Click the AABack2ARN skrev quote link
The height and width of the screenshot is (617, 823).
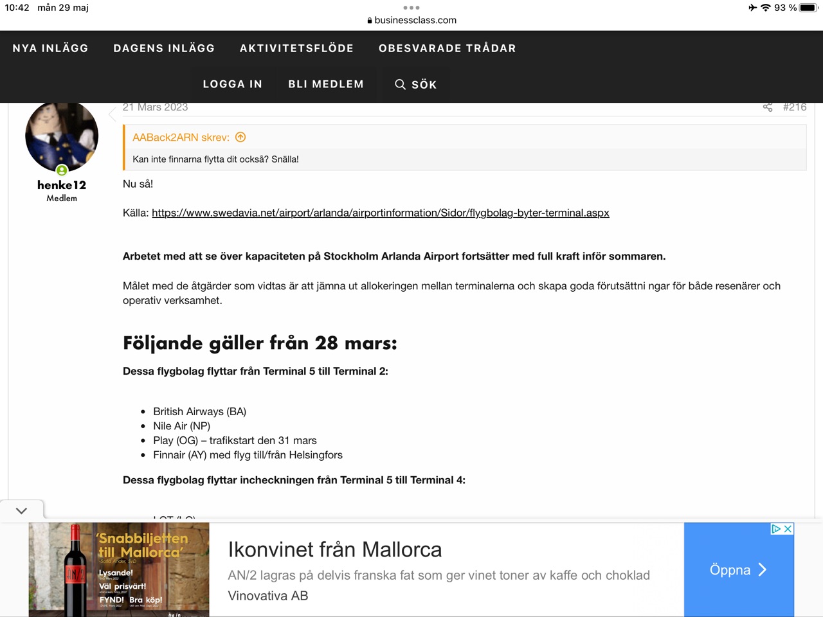point(181,137)
